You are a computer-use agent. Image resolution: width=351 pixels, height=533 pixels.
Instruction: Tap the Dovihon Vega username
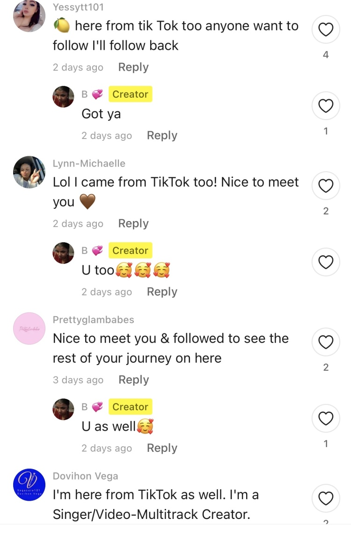[85, 476]
